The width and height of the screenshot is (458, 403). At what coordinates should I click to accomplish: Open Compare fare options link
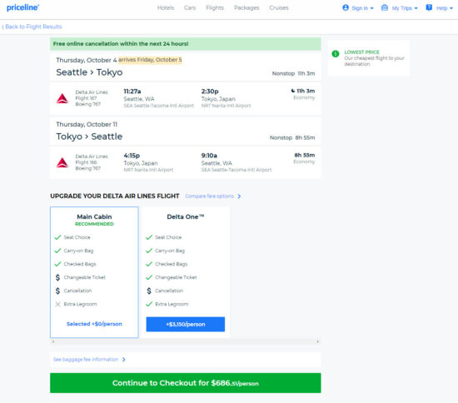[x=209, y=197]
